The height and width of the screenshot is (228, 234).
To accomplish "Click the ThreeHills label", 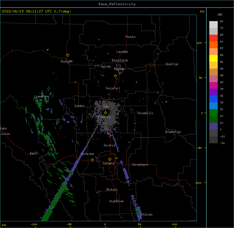I will (145, 113).
